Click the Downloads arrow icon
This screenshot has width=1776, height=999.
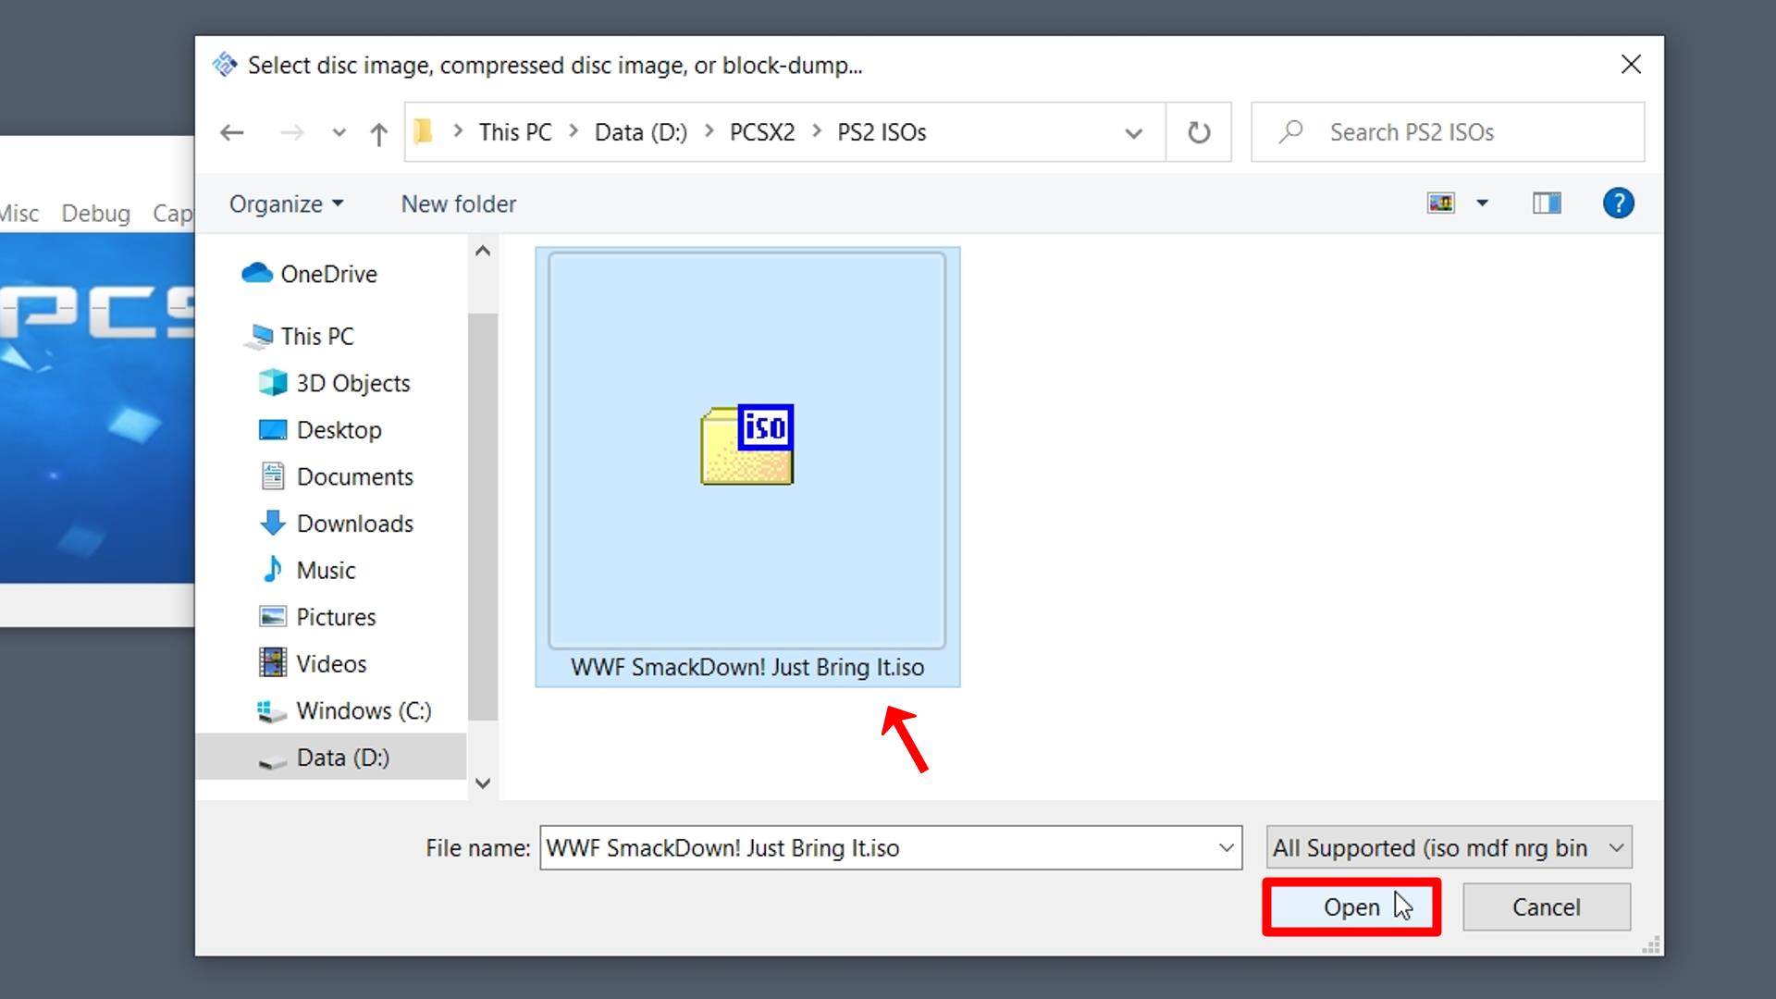pos(272,523)
